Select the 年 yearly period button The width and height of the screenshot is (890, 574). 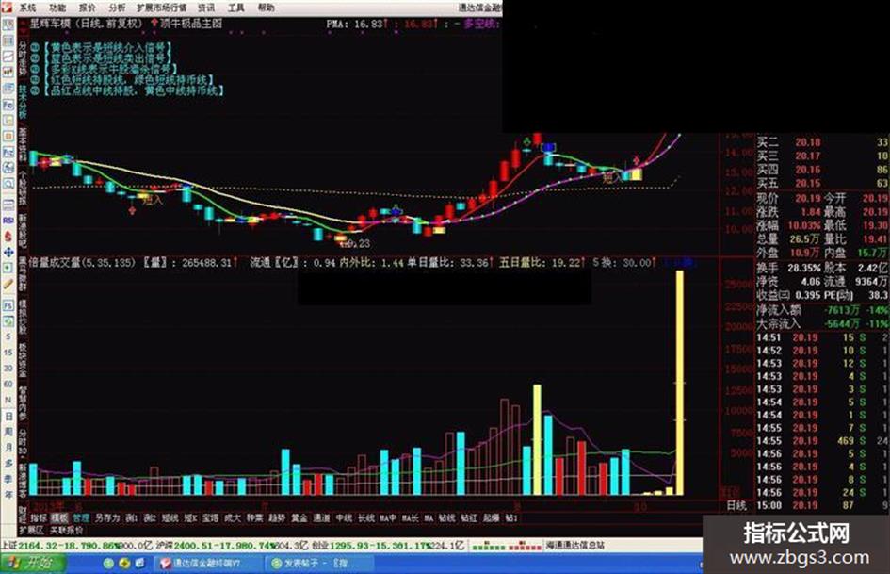click(8, 495)
